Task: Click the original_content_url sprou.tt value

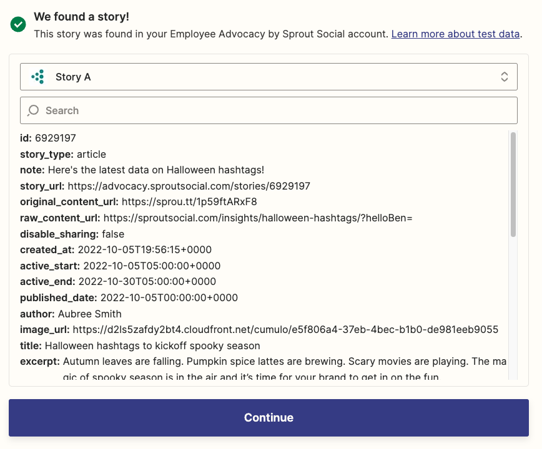Action: pyautogui.click(x=189, y=201)
